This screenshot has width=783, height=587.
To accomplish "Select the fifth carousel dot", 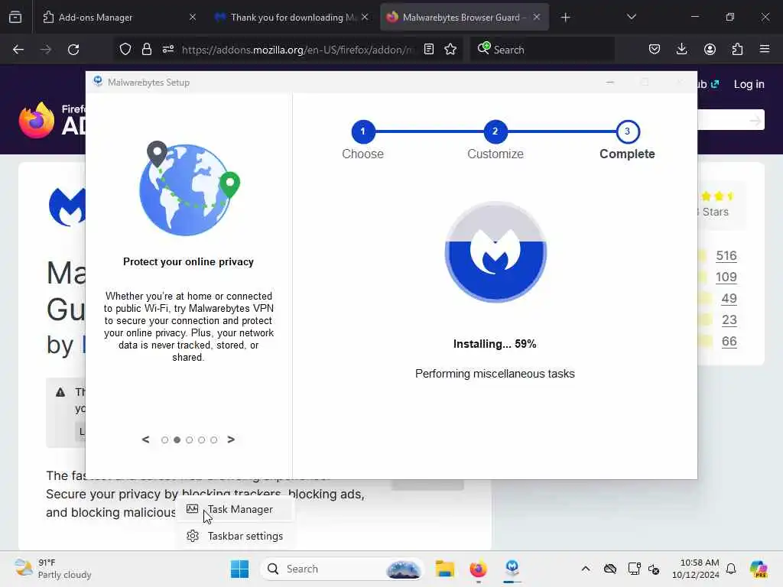I will [214, 440].
